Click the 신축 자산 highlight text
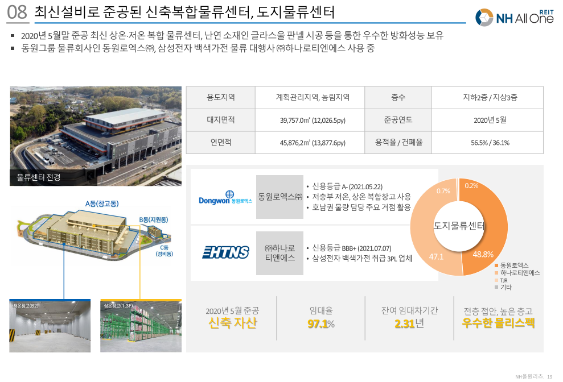 (x=233, y=323)
